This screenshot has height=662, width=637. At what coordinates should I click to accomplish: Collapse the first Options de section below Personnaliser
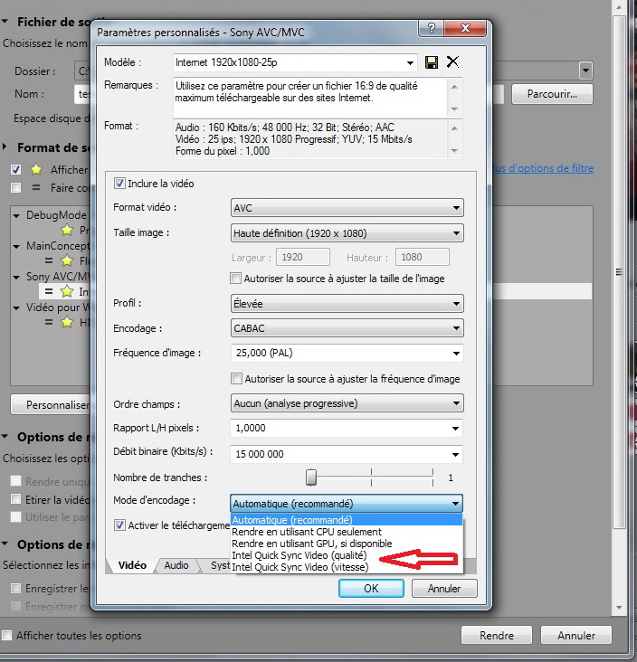5,436
